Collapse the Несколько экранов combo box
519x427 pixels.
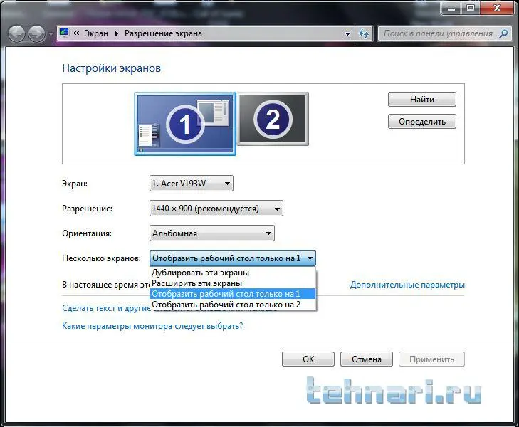pos(233,258)
